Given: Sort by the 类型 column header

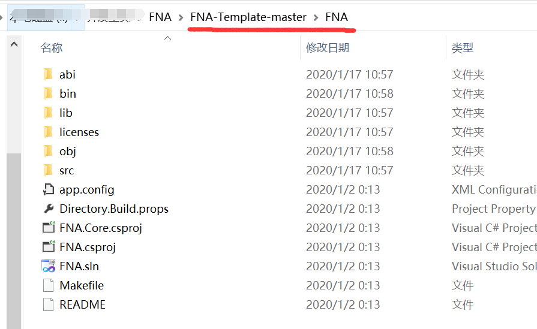Looking at the screenshot, I should click(x=463, y=48).
